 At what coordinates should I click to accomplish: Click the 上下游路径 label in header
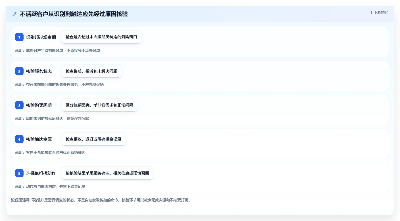coord(379,12)
